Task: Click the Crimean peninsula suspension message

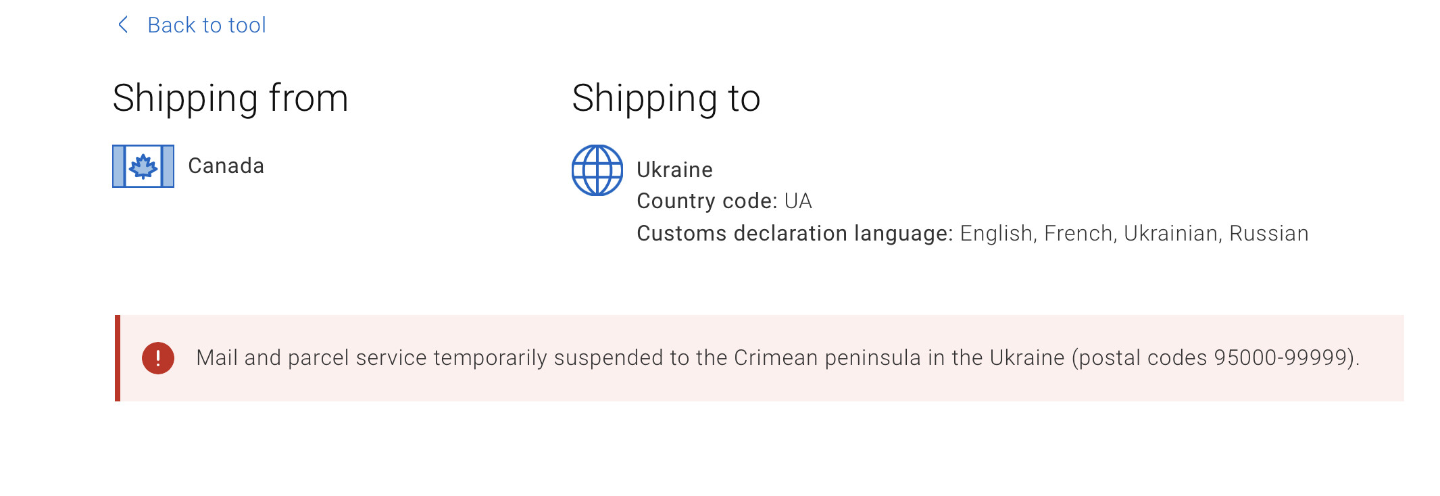Action: [778, 357]
